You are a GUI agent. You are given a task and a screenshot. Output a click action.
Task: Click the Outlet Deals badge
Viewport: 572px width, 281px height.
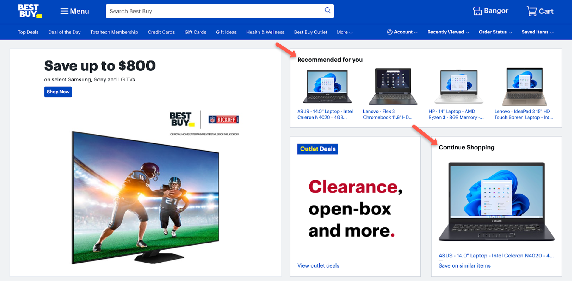click(x=318, y=149)
